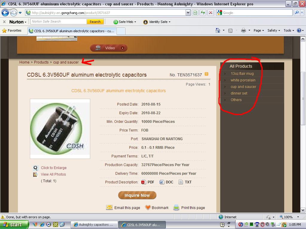The width and height of the screenshot is (306, 229).
Task: Click the Inquire Now button
Action: pyautogui.click(x=137, y=195)
